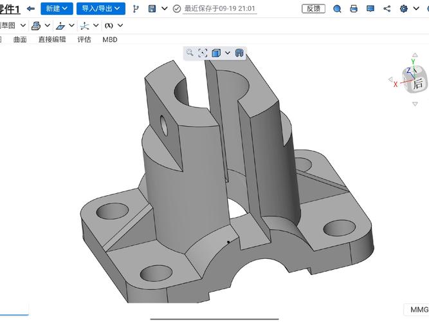Expand the display style dropdown chevron
The height and width of the screenshot is (322, 429).
pos(228,53)
